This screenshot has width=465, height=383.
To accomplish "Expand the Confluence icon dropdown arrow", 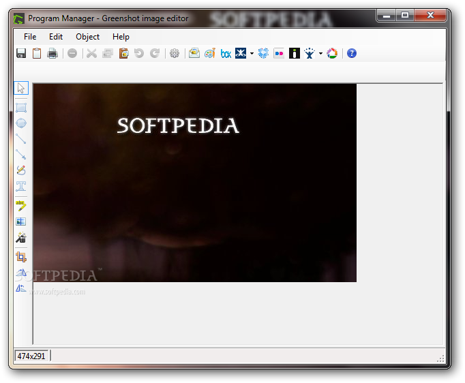I will (252, 54).
